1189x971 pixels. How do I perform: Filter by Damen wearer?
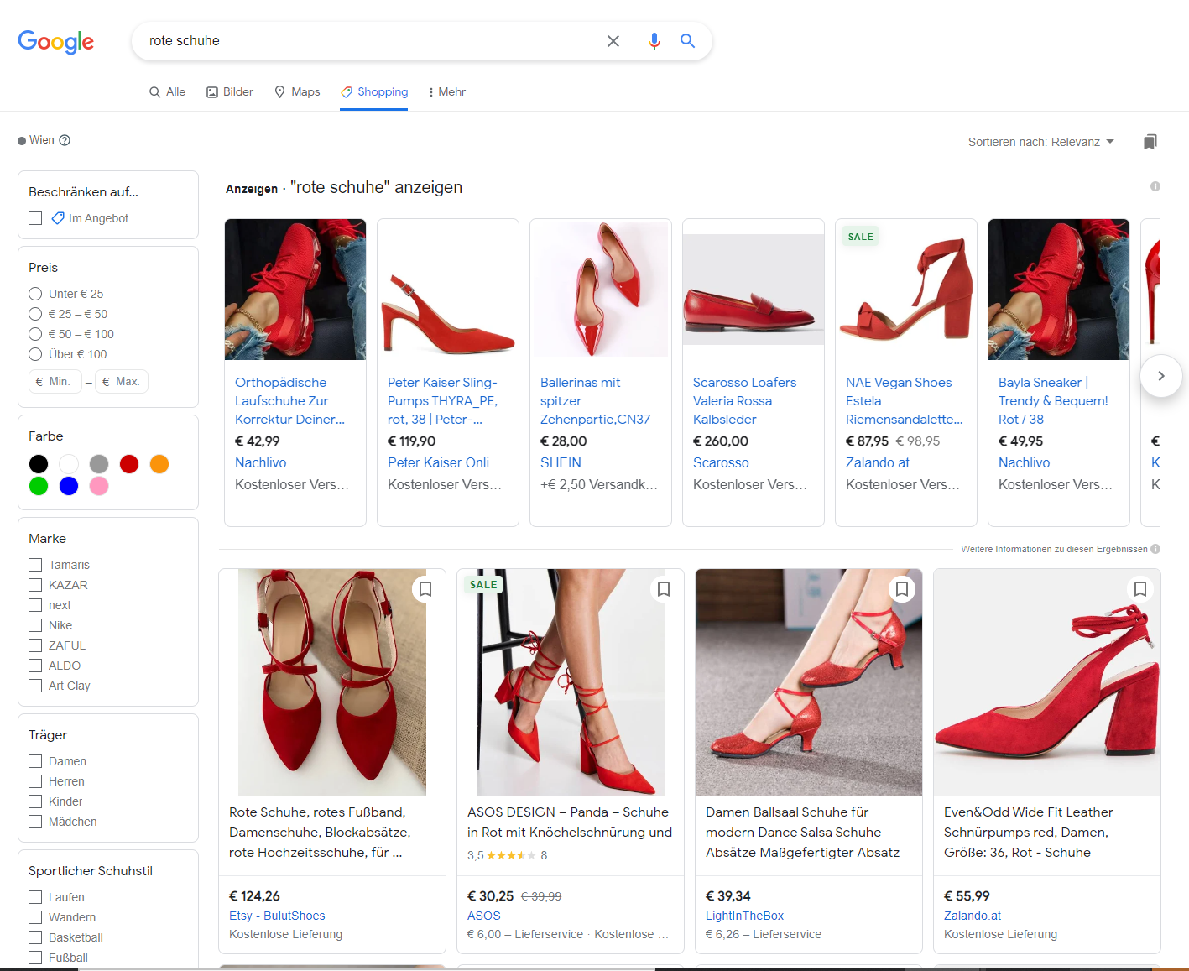coord(35,761)
